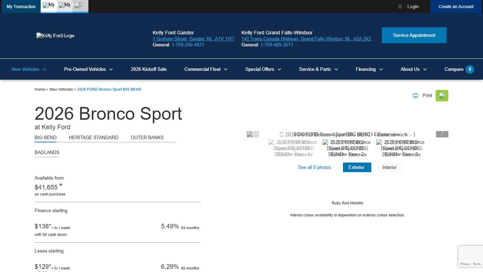This screenshot has height=272, width=483.
Task: Click the third Bronco Sport exterior thumbnail
Action: click(401, 148)
